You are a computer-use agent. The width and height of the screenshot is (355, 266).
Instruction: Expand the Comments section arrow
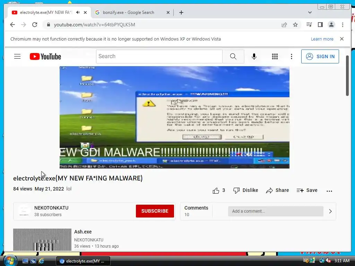(330, 211)
